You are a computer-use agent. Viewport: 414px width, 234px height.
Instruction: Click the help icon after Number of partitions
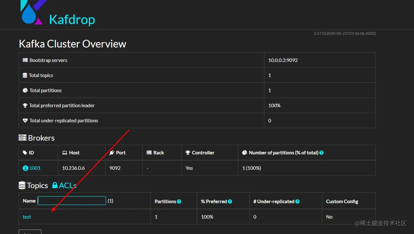pyautogui.click(x=321, y=153)
